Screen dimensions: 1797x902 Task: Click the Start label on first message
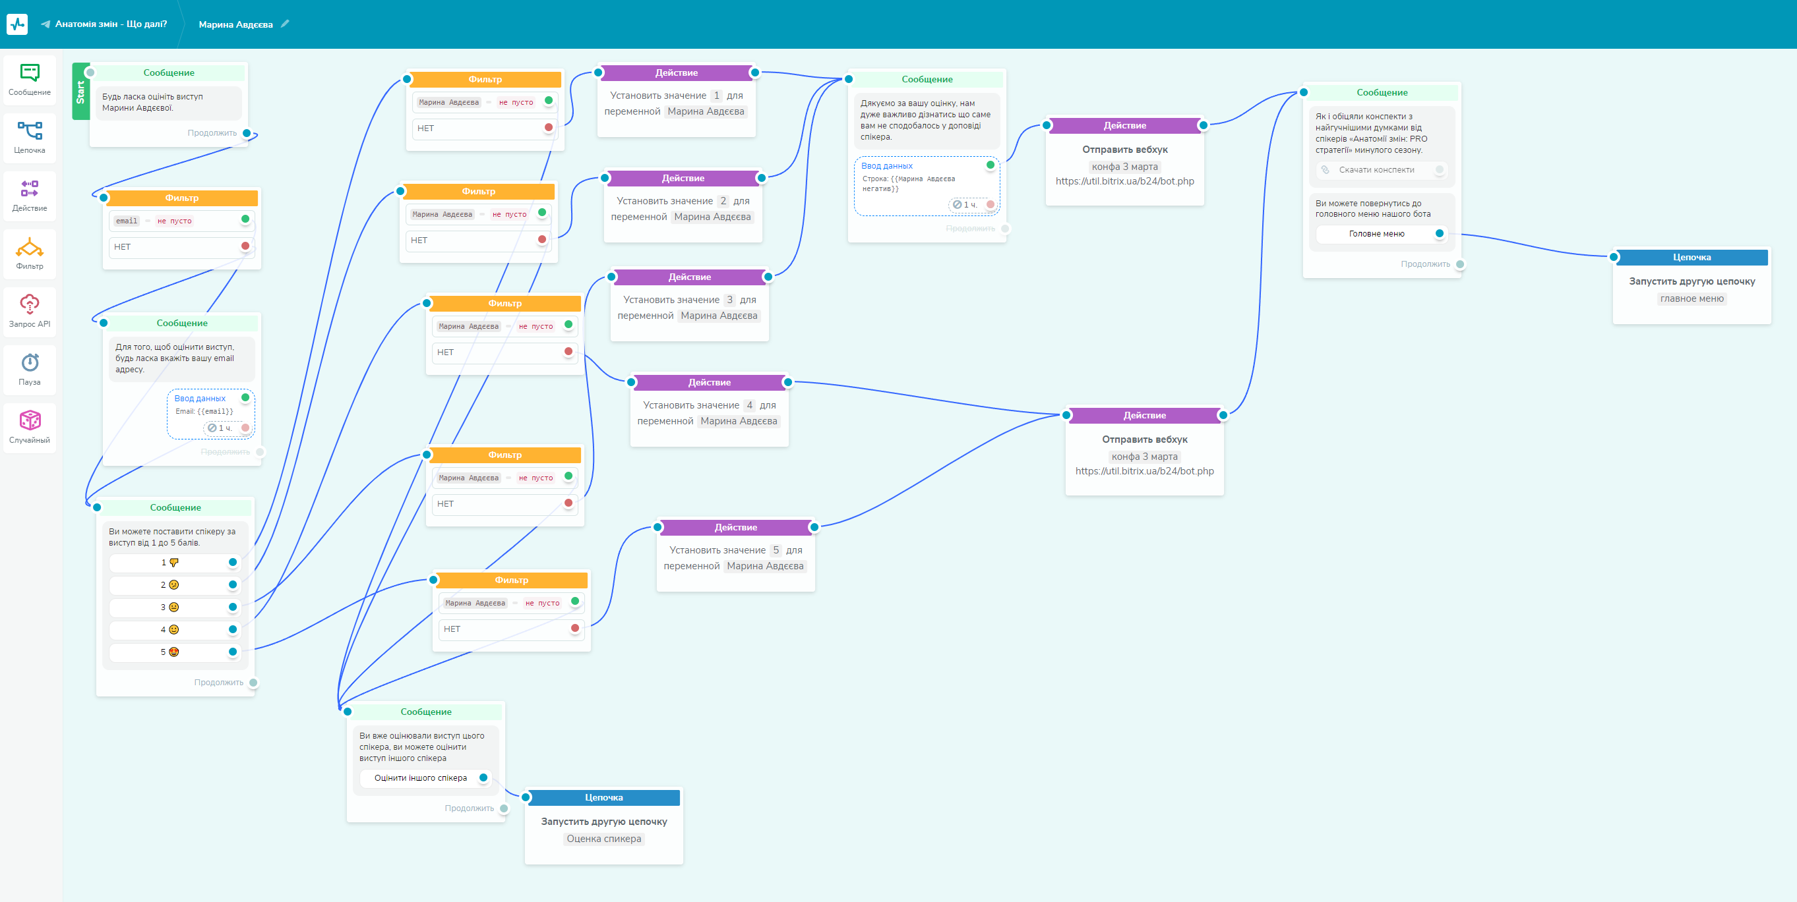point(80,92)
